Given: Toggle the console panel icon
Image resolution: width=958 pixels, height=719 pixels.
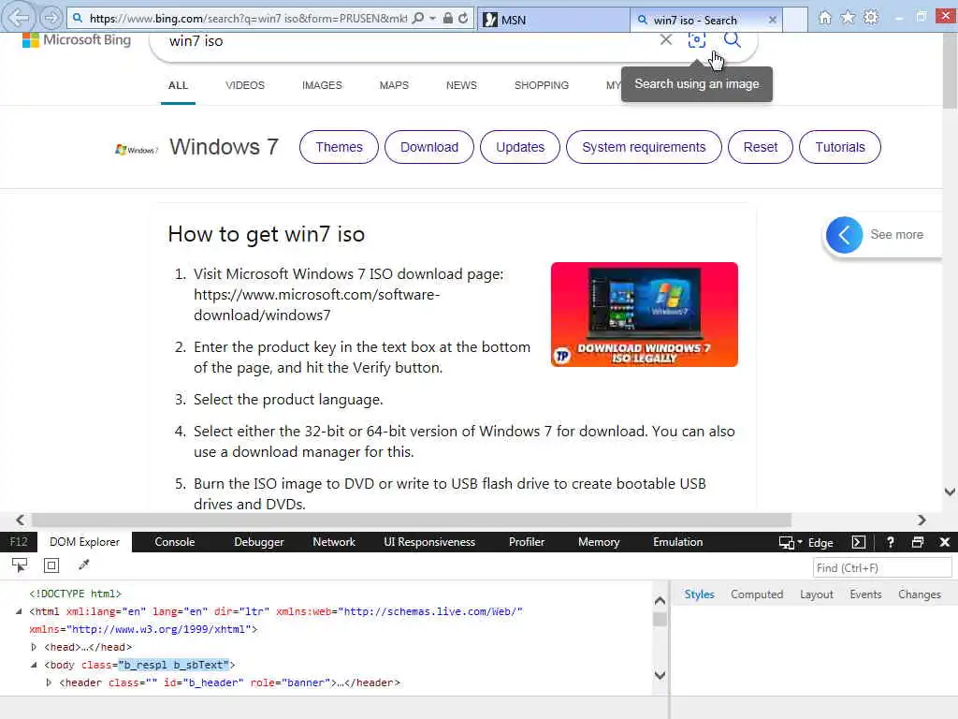Looking at the screenshot, I should (x=859, y=542).
